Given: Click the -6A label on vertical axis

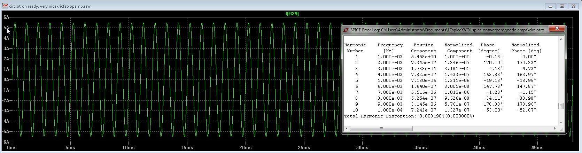Looking at the screenshot, I should 5,142.
